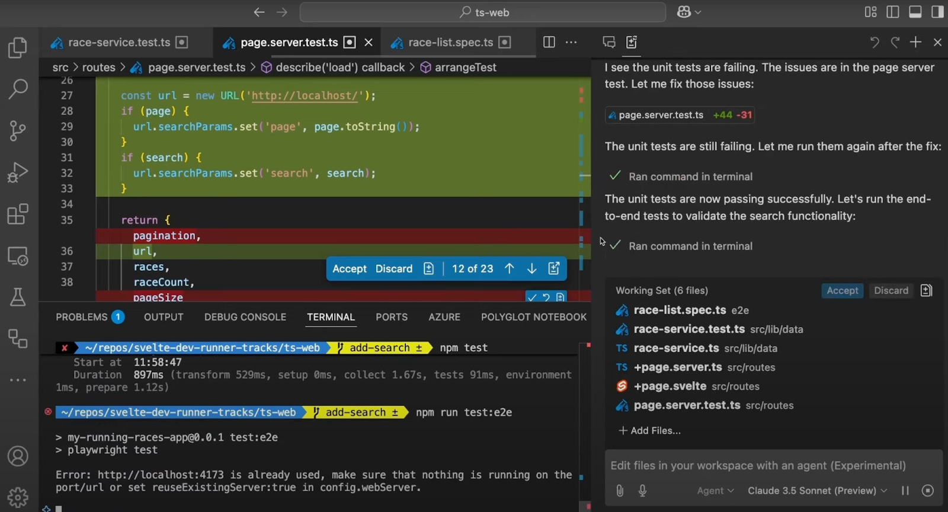The height and width of the screenshot is (512, 948).
Task: Open the Testing flask view
Action: tap(18, 297)
